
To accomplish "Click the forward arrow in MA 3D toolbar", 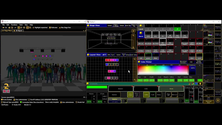I will pos(6,28).
